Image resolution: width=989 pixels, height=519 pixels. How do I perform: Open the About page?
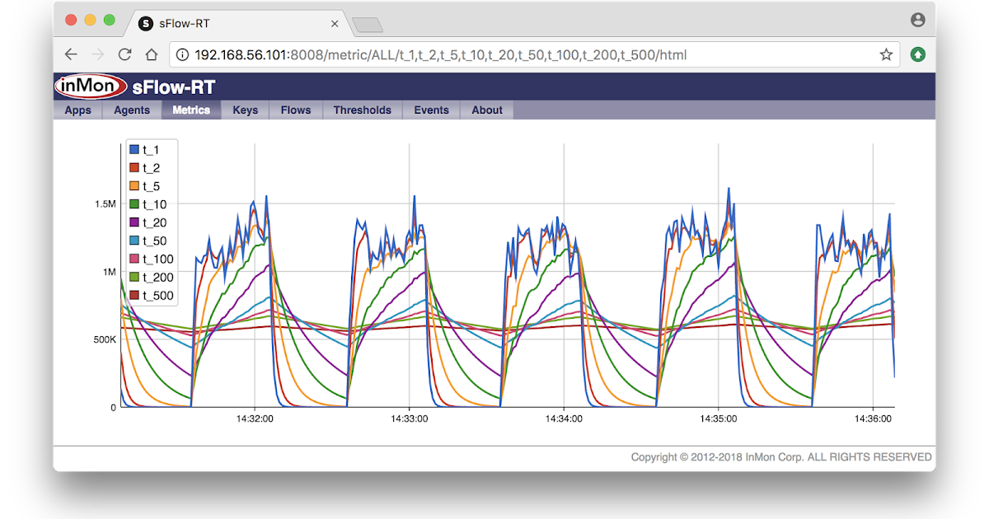[486, 110]
